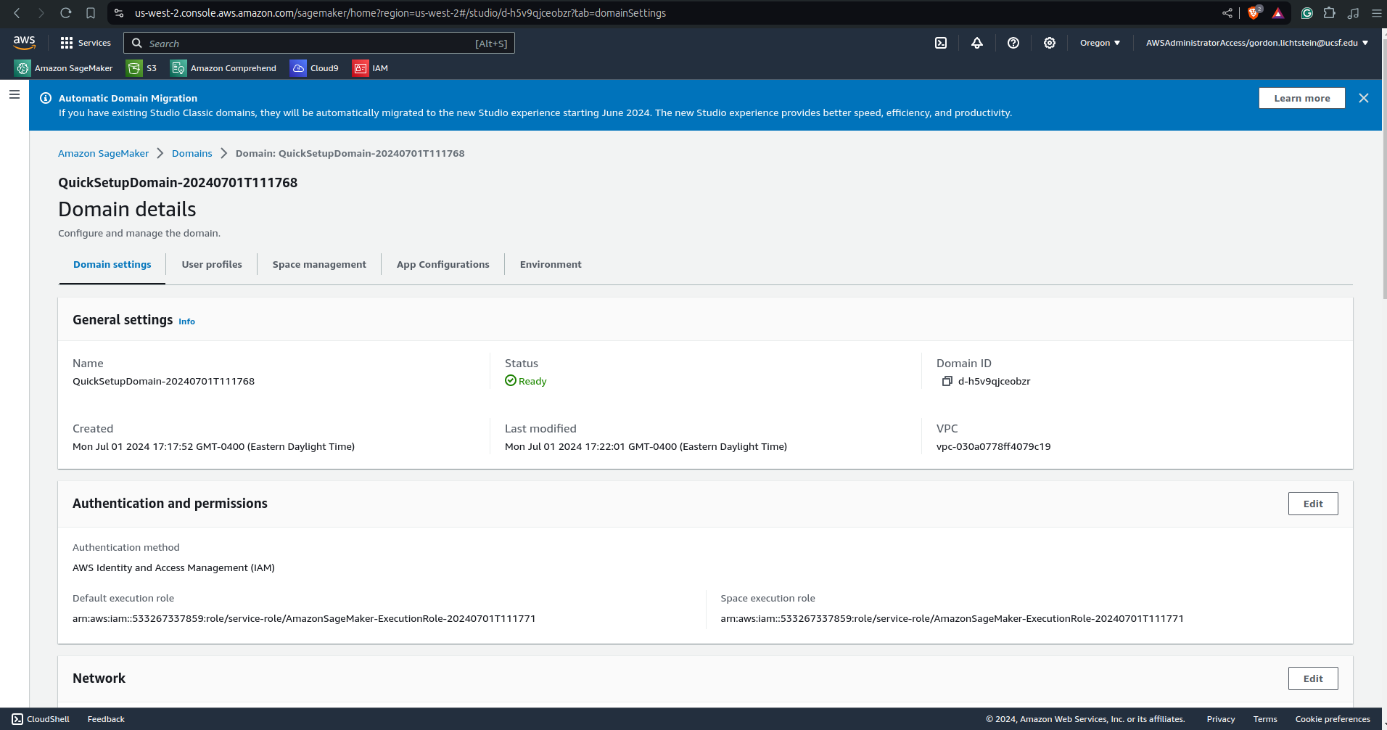Open the notifications bell

click(977, 43)
